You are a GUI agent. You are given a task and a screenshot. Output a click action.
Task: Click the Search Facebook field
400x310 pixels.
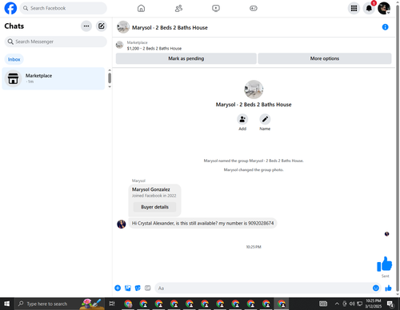tap(63, 8)
